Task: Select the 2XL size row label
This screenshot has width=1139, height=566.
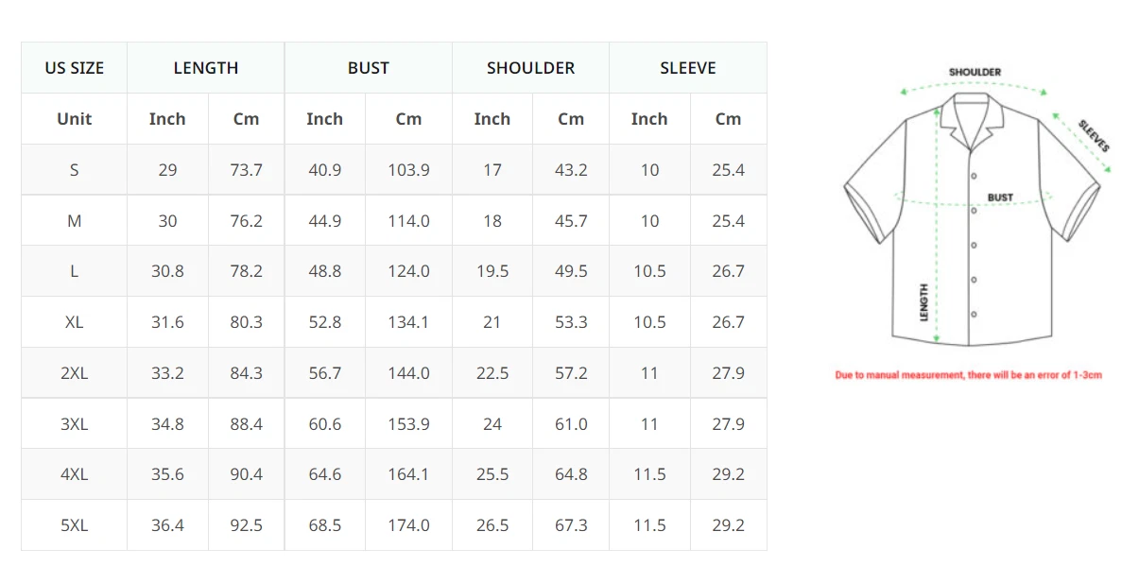Action: point(74,373)
